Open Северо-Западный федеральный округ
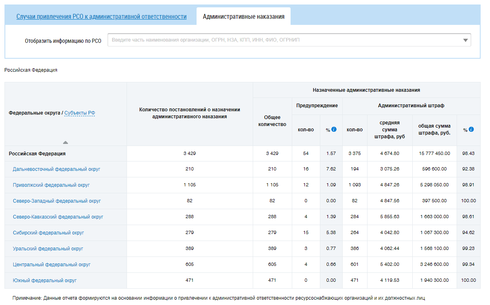This screenshot has height=305, width=490. coord(57,201)
